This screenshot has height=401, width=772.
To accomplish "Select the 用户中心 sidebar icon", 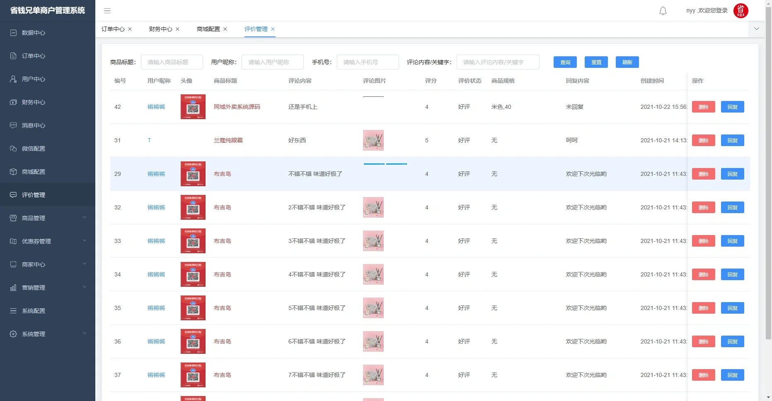I will pos(34,79).
